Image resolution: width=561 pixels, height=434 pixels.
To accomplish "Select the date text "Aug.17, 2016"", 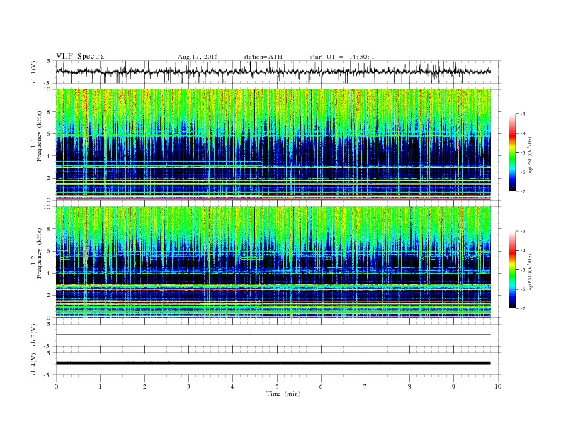I will (198, 57).
